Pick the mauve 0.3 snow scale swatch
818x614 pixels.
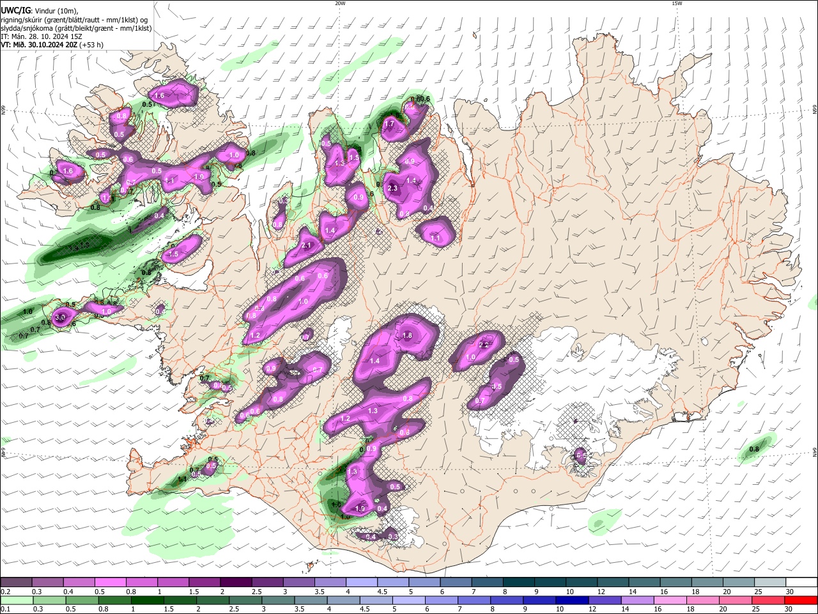[x=47, y=582]
